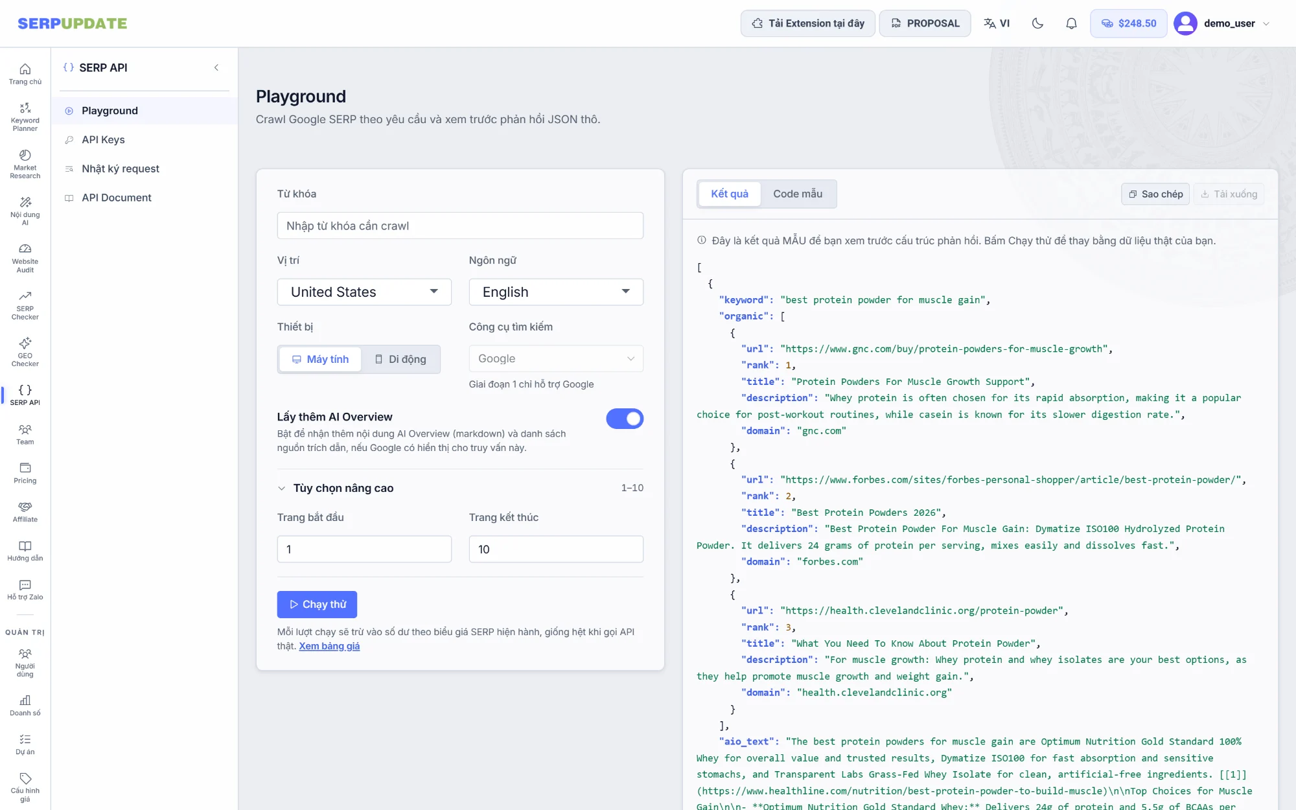Click Tải xuống download button
The image size is (1296, 810).
[1229, 194]
